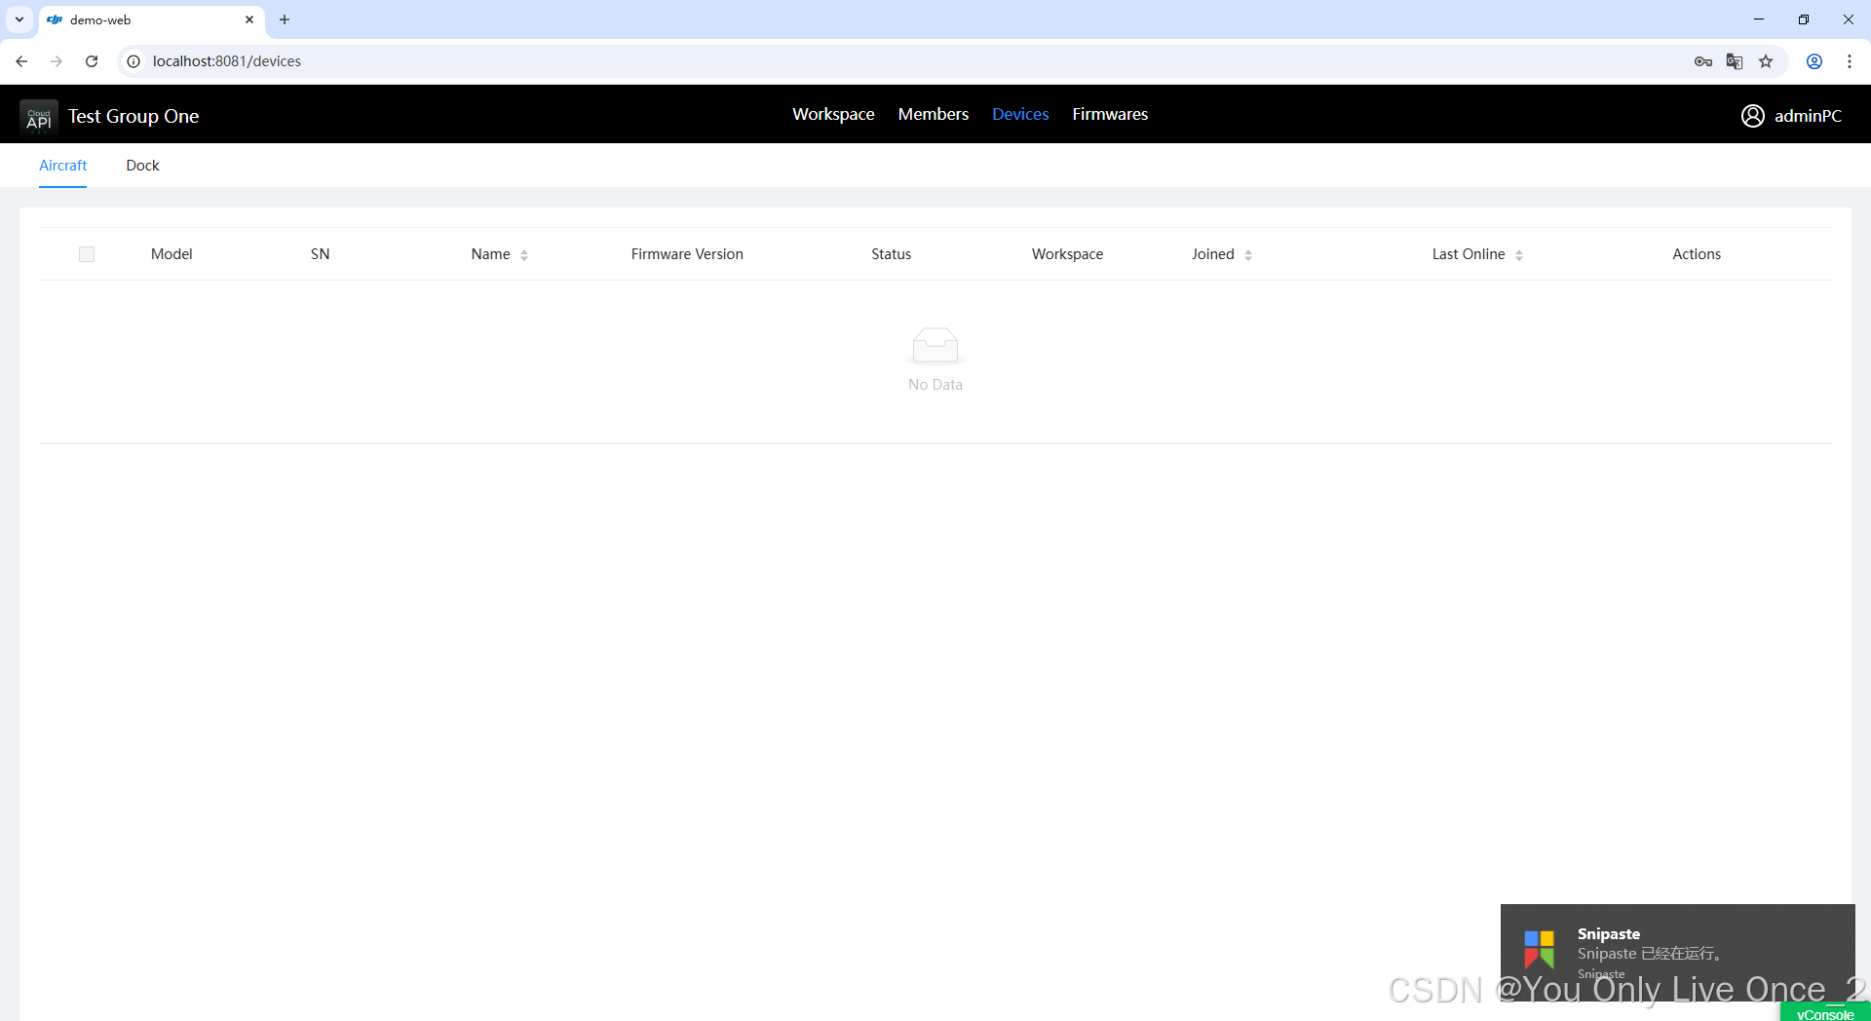Minimize the browser window
The image size is (1871, 1021).
1759,19
